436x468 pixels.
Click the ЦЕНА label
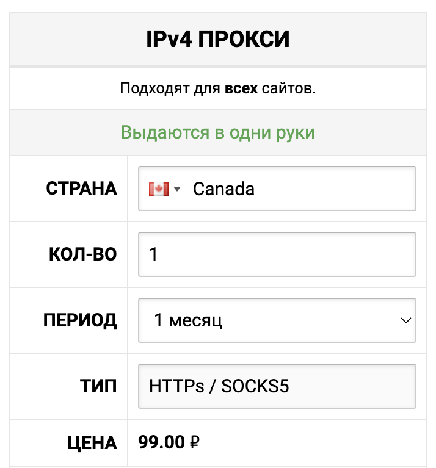click(92, 443)
